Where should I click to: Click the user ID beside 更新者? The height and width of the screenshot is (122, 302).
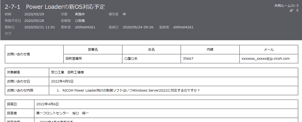85,27
